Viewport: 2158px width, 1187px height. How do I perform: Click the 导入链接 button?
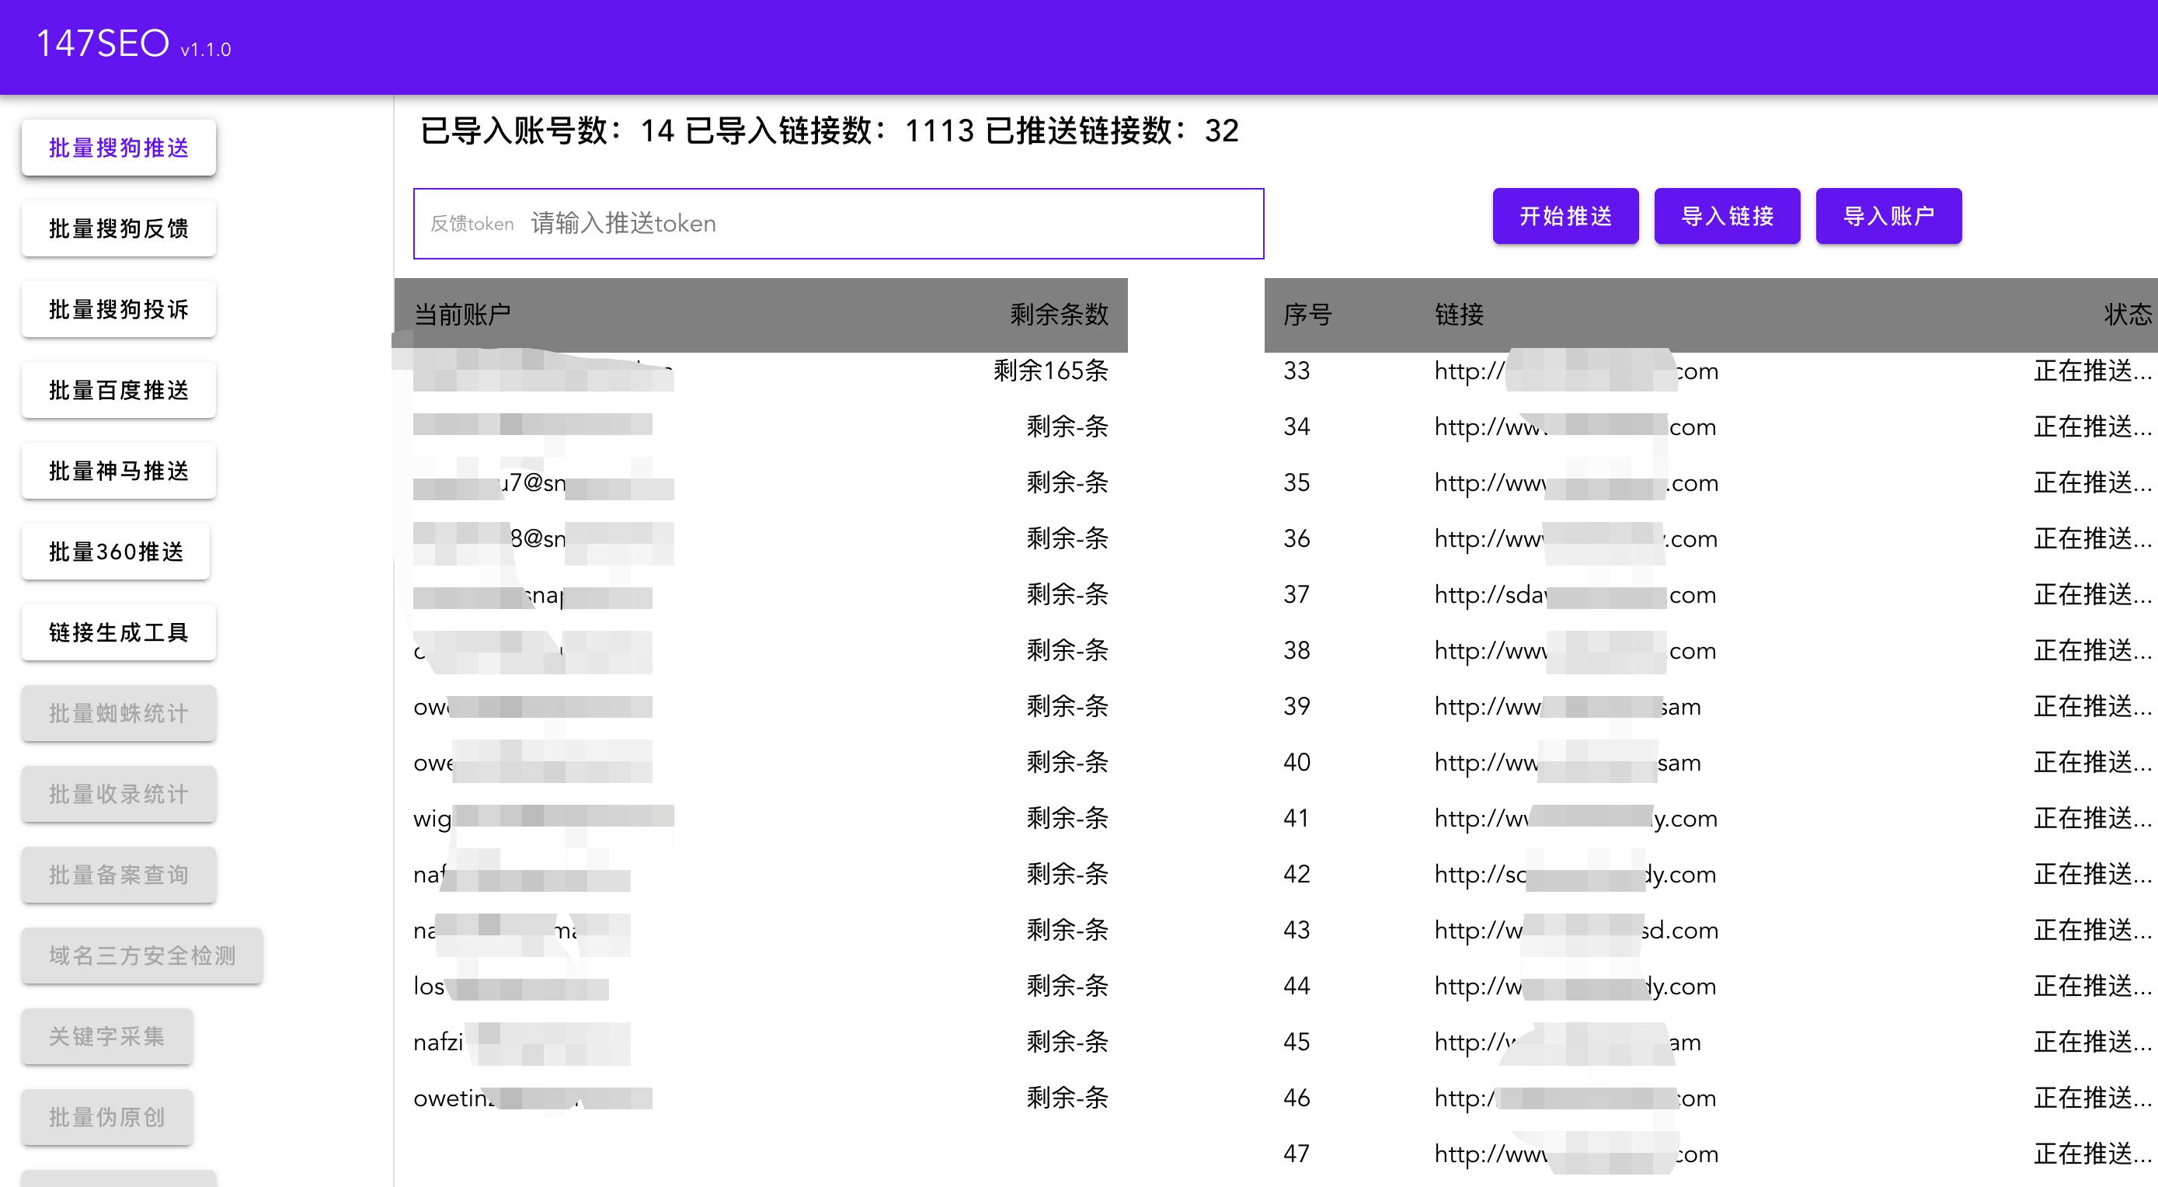pos(1728,216)
